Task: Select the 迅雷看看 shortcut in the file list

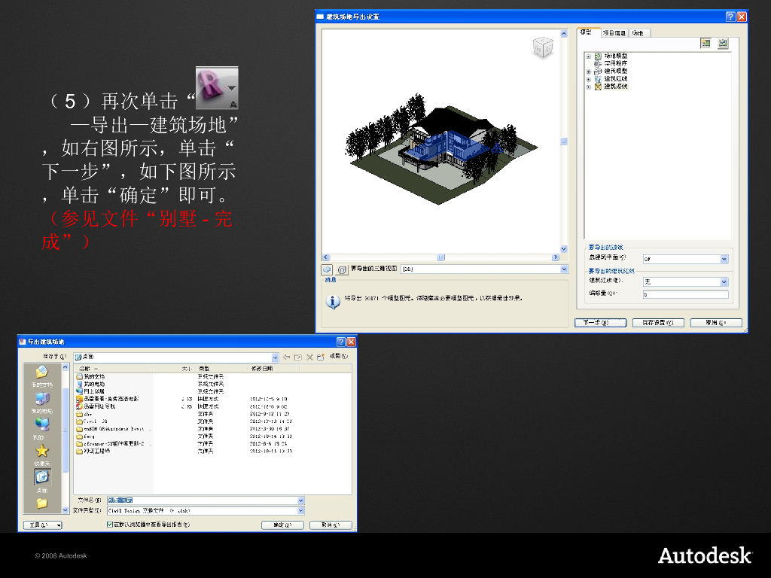Action: 108,399
